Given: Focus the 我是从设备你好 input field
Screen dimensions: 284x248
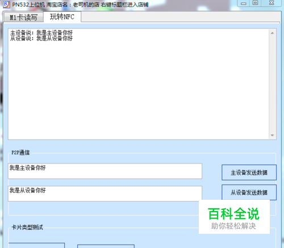Looking at the screenshot, I should click(105, 194).
